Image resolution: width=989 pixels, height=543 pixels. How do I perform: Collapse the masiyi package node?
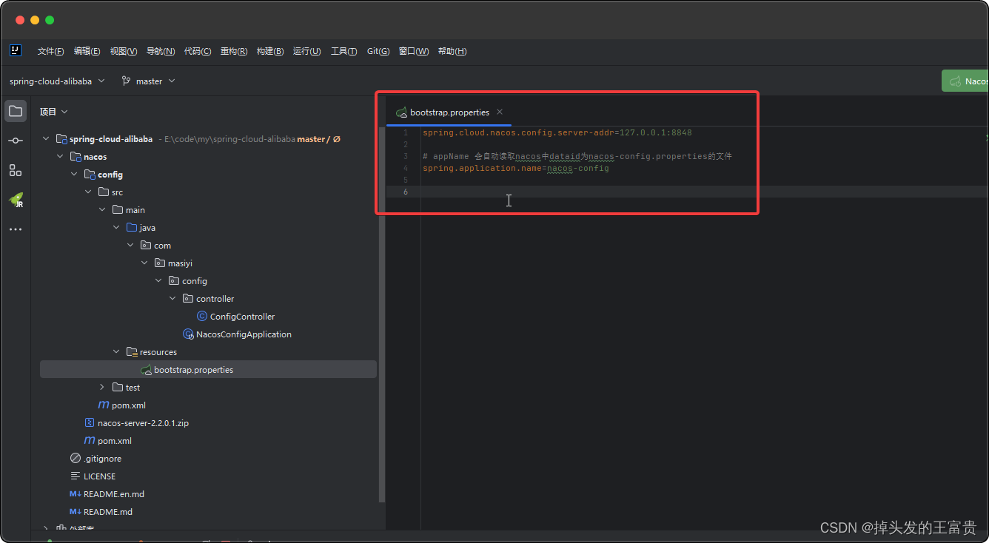click(x=144, y=263)
